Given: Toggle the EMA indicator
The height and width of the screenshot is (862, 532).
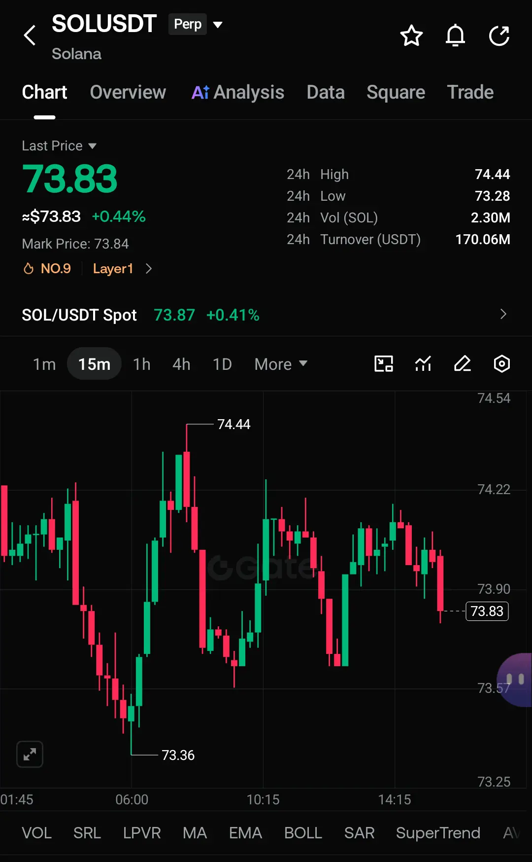Looking at the screenshot, I should (245, 833).
